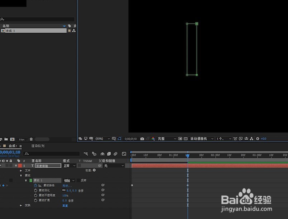Toggle the region of interest button

[x=180, y=139]
